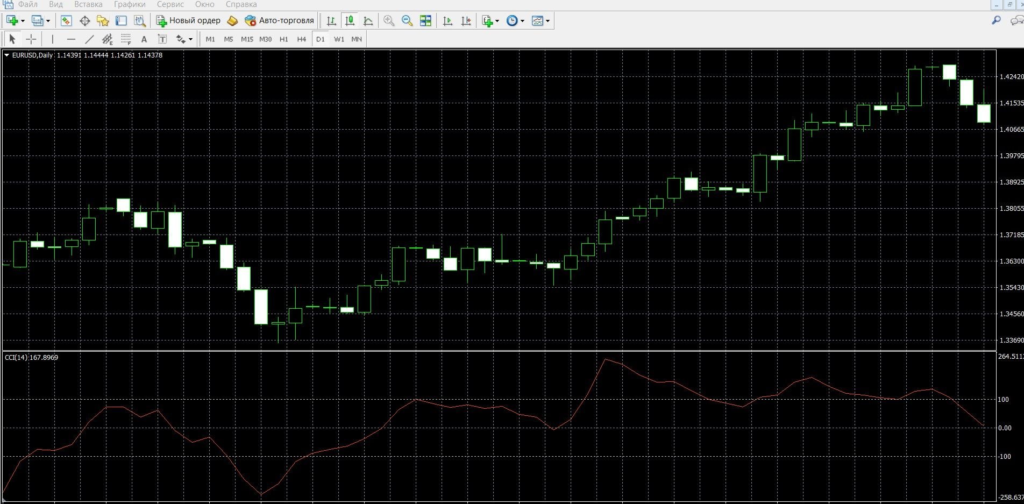Switch to H4 timeframe
This screenshot has width=1024, height=504.
(x=302, y=39)
